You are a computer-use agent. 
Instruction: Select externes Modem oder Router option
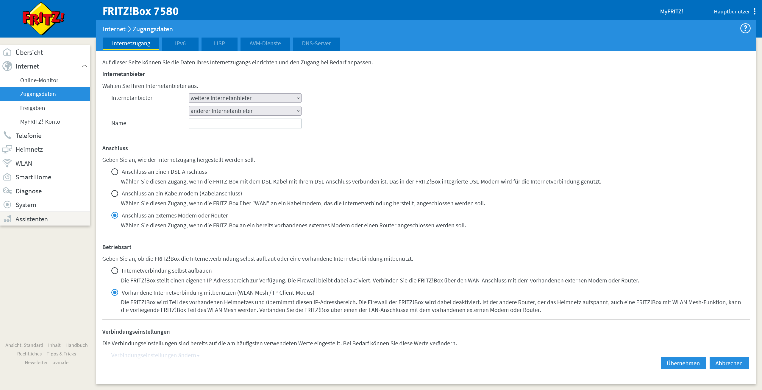[115, 215]
